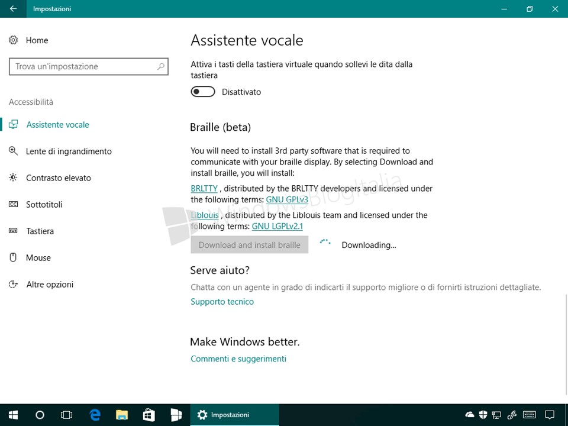568x426 pixels.
Task: Open Mouse settings page
Action: [x=38, y=258]
